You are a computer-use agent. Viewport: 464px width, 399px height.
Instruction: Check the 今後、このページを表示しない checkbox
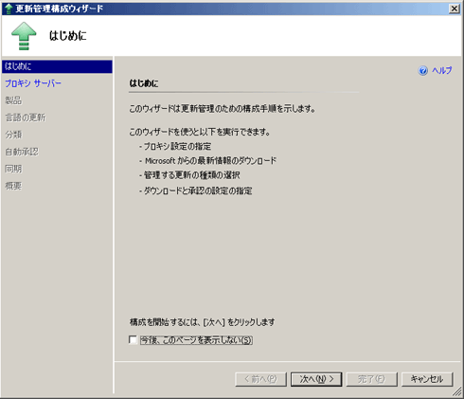133,339
